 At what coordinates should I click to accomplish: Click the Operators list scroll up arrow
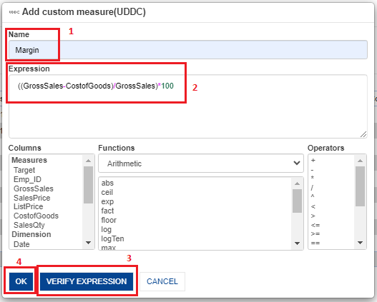[x=360, y=161]
